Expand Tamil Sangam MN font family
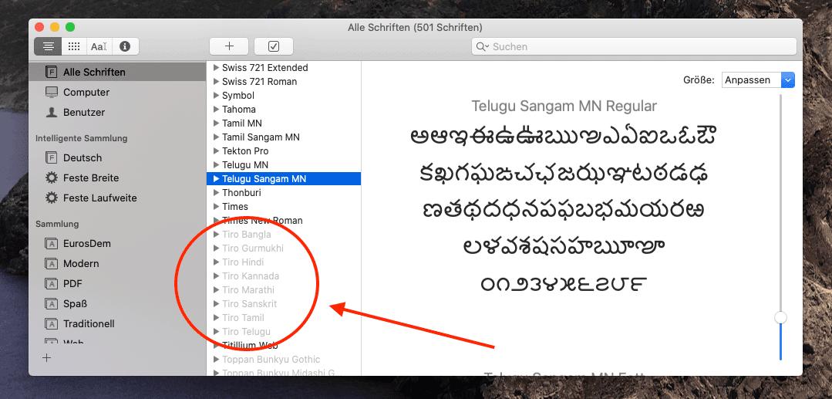 point(216,137)
